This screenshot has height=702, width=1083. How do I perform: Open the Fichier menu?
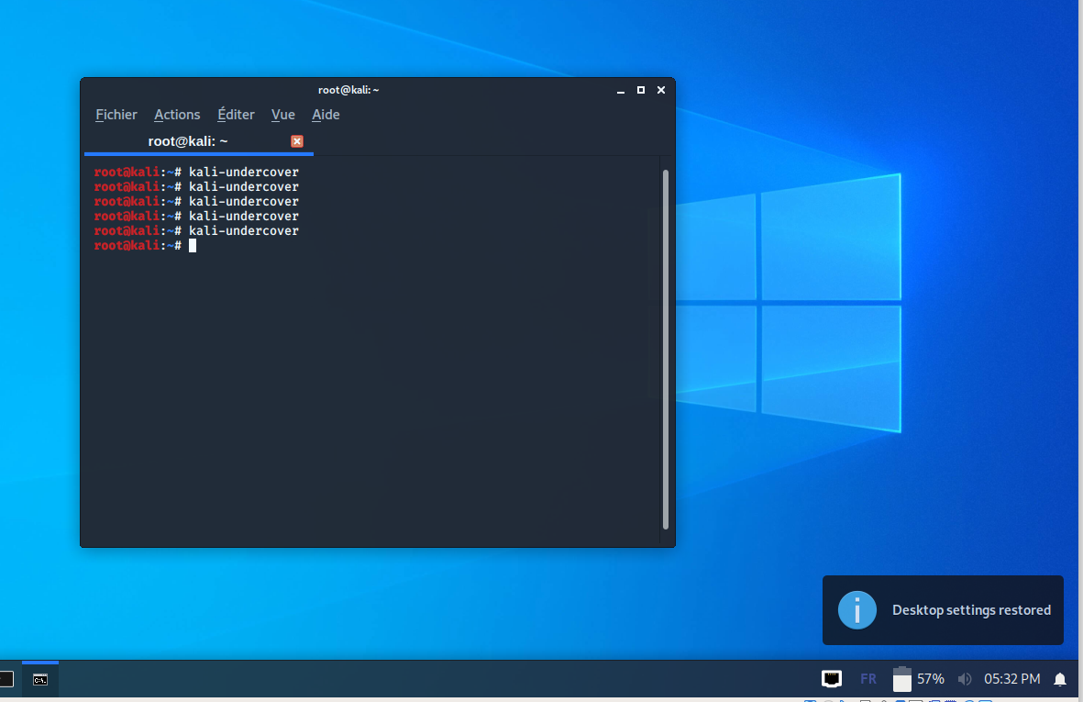tap(116, 115)
